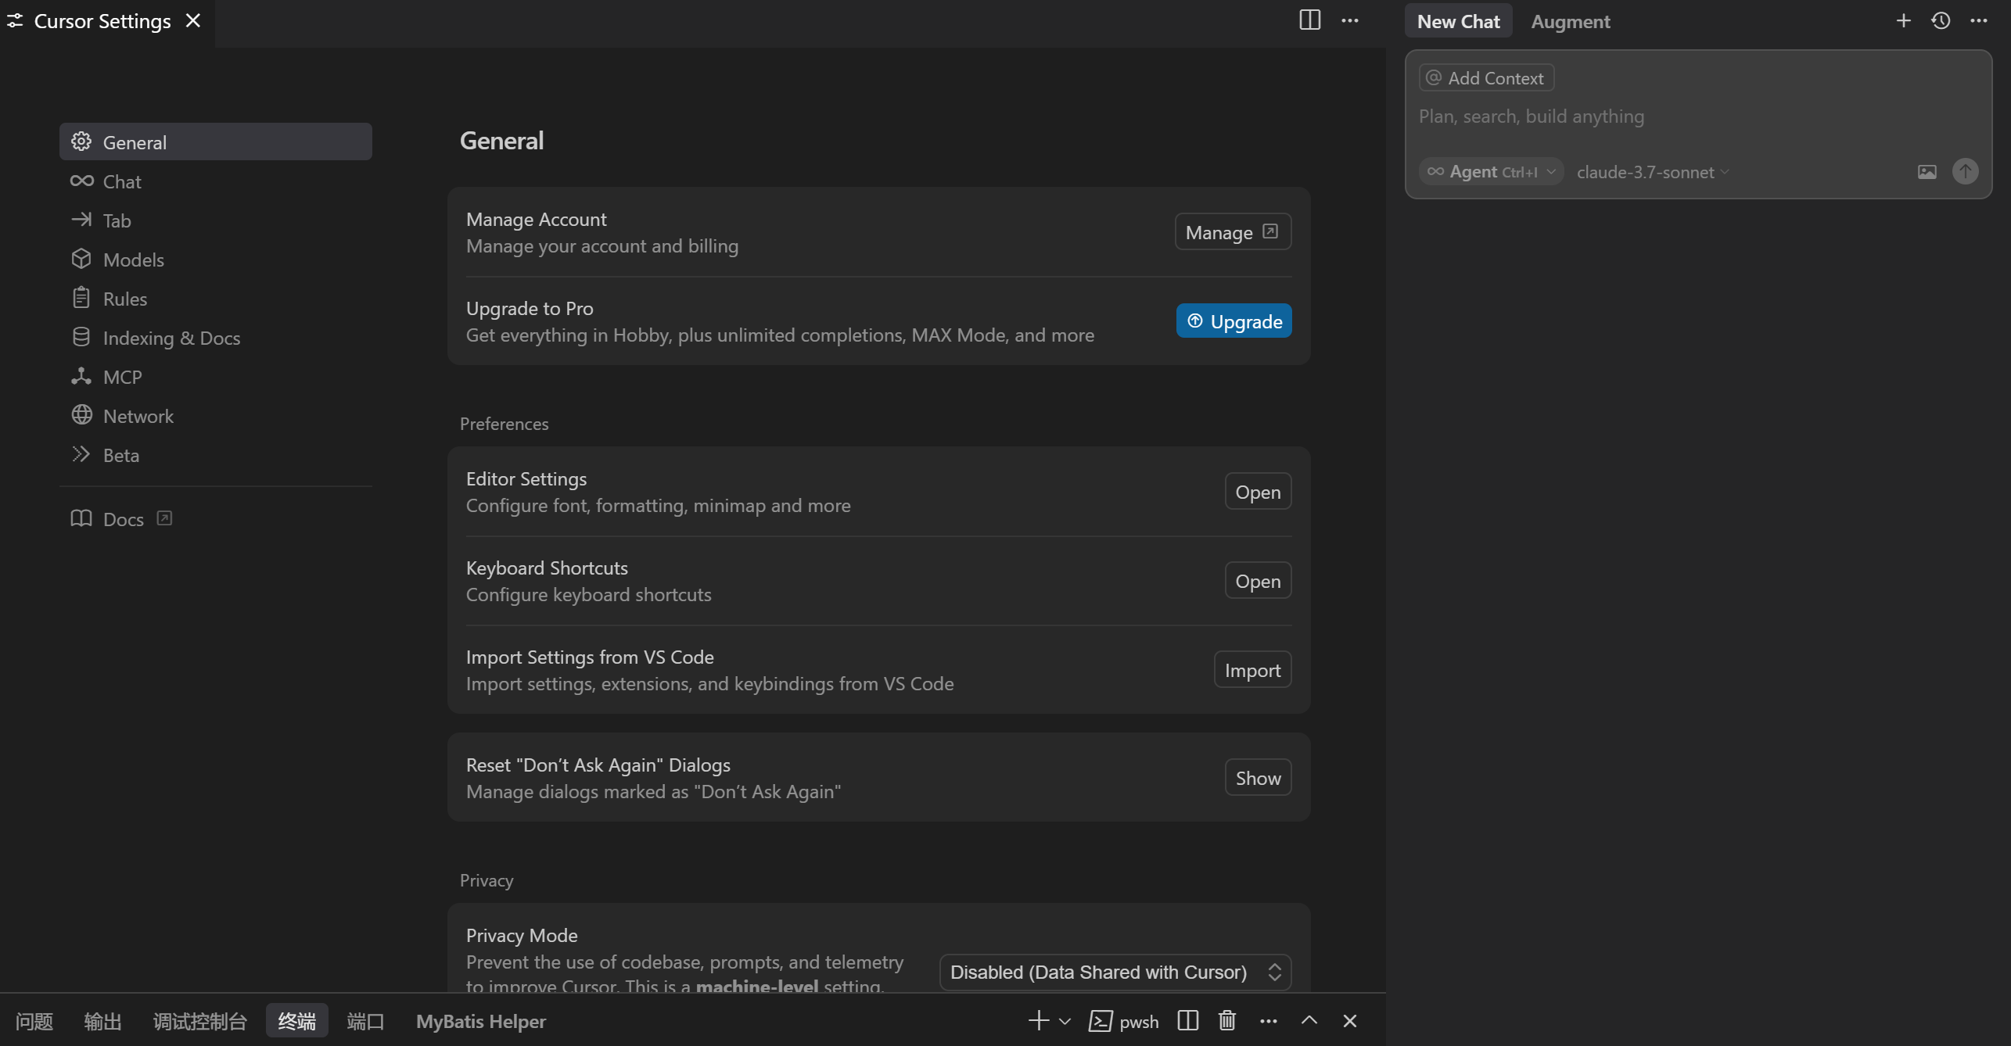Open the MyBatis Helper panel tab
2011x1046 pixels.
pyautogui.click(x=480, y=1021)
